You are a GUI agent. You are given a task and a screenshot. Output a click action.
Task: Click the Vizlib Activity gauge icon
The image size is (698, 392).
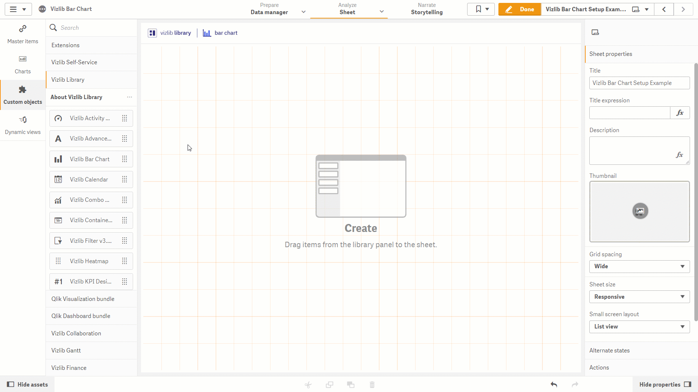58,118
